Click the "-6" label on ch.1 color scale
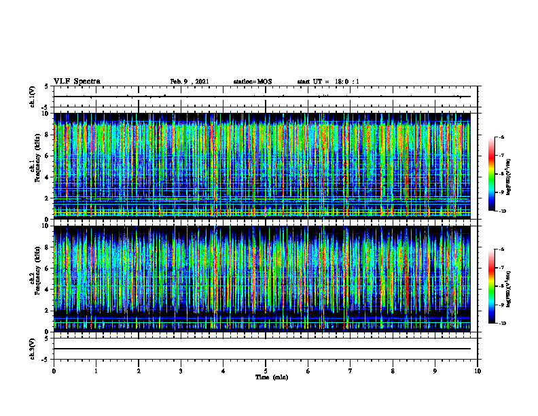Viewport: 538px width, 416px height. (502, 137)
